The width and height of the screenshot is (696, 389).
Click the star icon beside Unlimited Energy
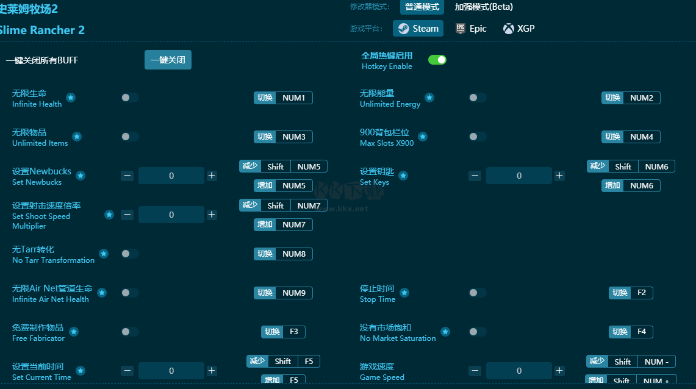click(429, 98)
